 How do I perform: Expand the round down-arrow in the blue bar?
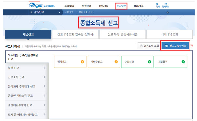168,12
